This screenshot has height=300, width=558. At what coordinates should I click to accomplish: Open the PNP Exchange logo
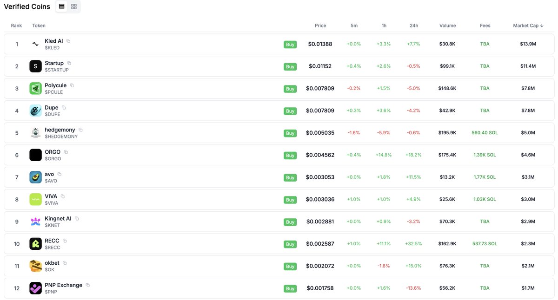(36, 288)
